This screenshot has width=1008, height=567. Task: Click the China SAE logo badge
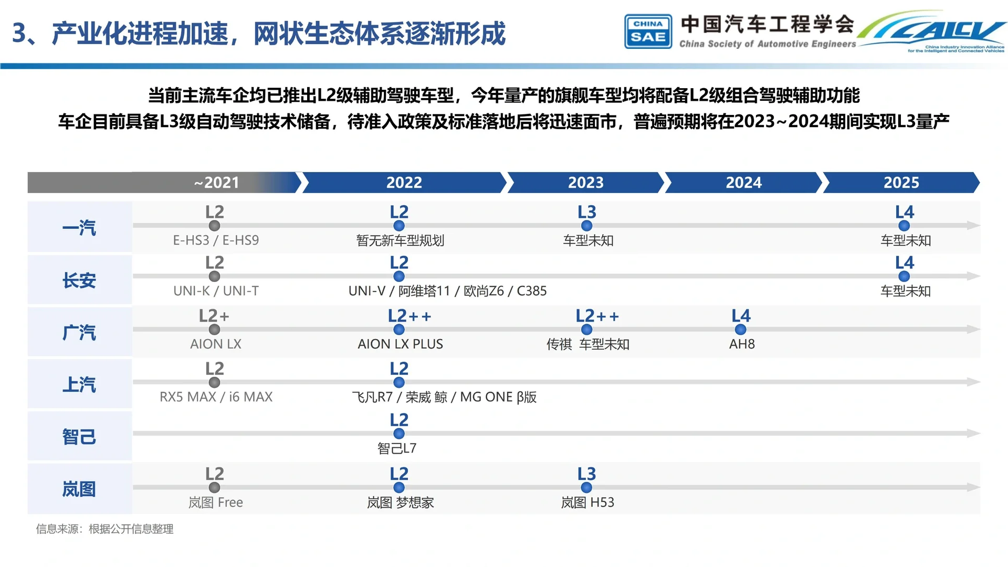tap(648, 31)
